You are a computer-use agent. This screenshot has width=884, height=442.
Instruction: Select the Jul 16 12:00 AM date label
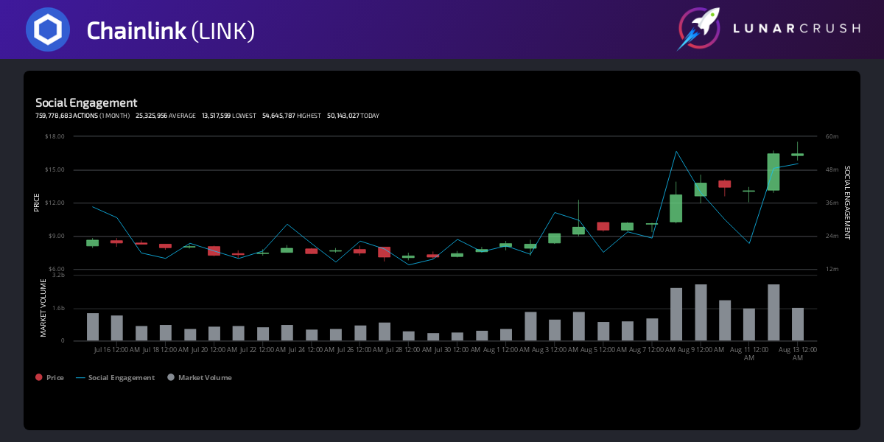[117, 349]
